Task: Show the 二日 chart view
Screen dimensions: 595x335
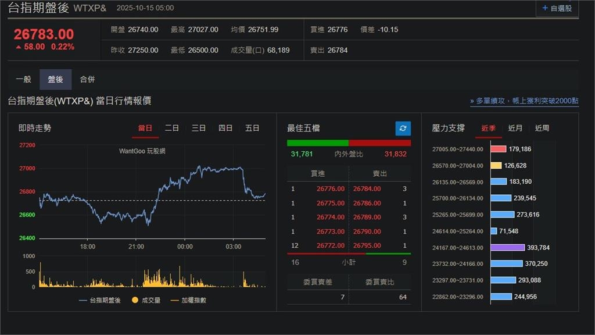Action: 171,128
